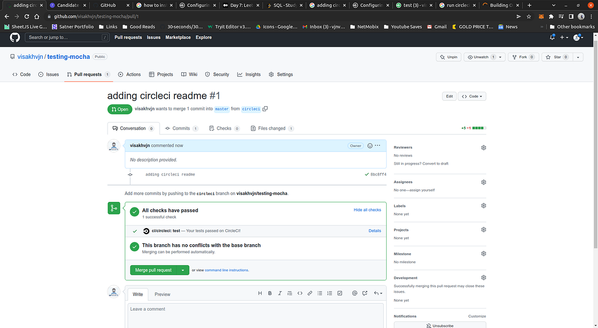Image resolution: width=598 pixels, height=328 pixels.
Task: Click gear icon next to Labels
Action: click(x=483, y=206)
